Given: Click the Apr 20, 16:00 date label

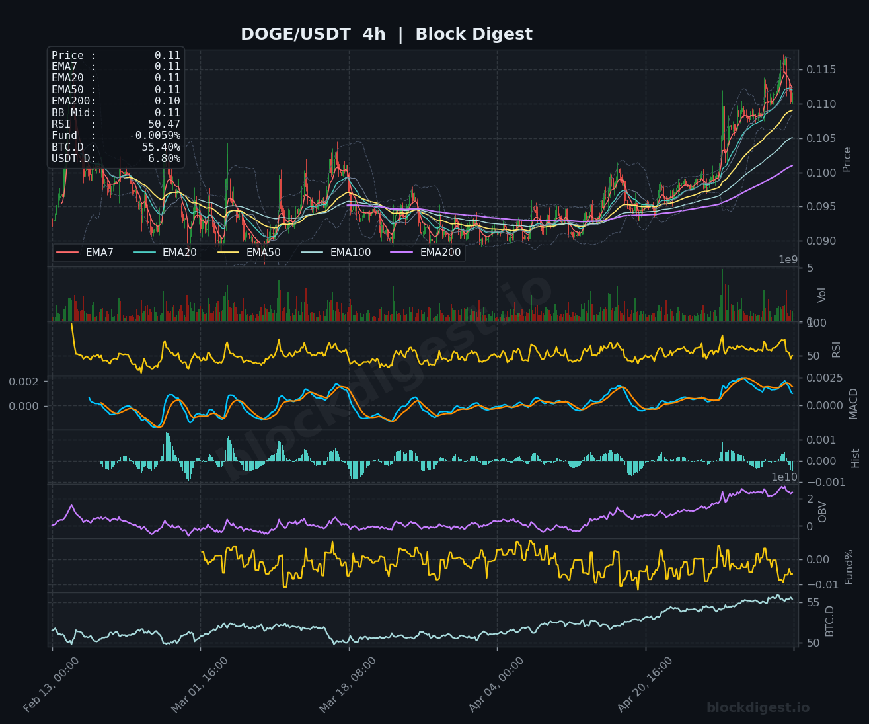Looking at the screenshot, I should pos(644,684).
